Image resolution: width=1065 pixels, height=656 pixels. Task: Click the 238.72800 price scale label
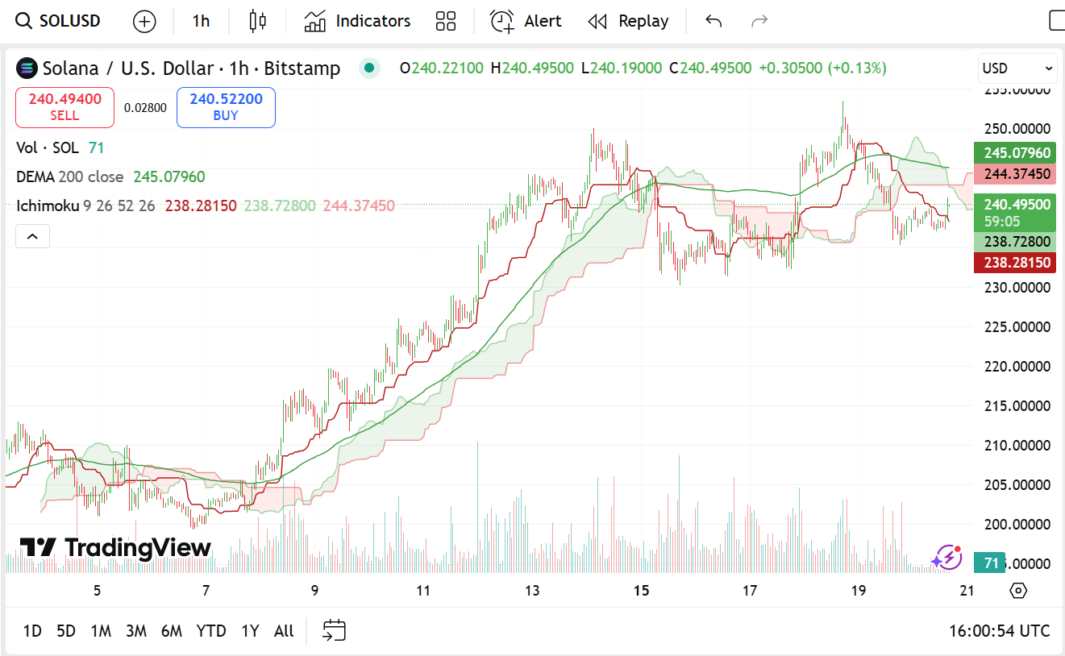coord(1014,242)
